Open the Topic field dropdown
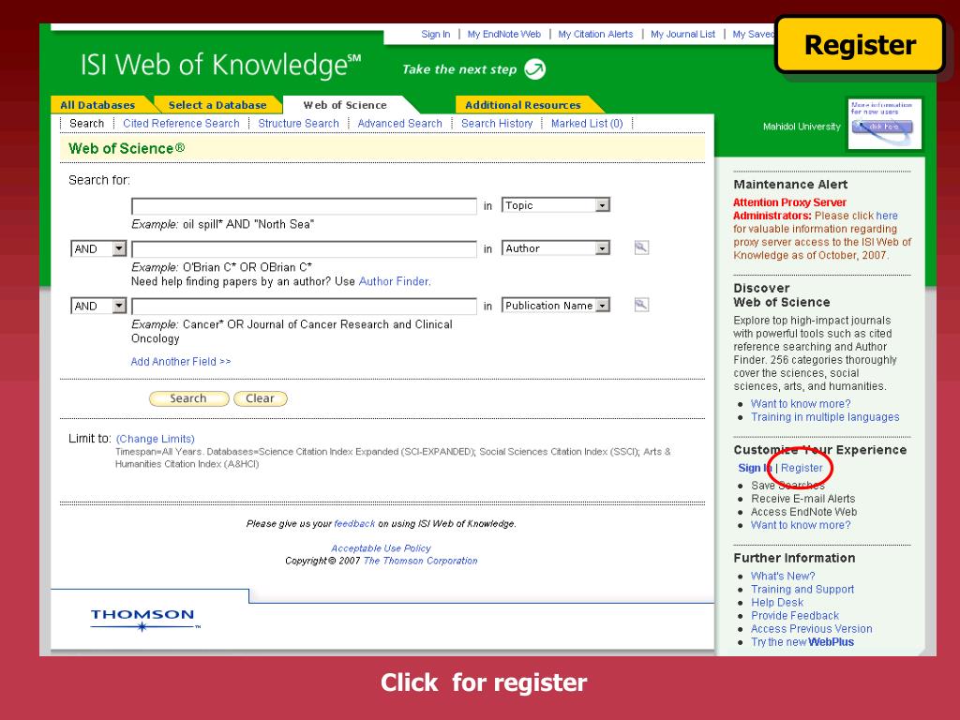960x720 pixels. click(x=555, y=205)
